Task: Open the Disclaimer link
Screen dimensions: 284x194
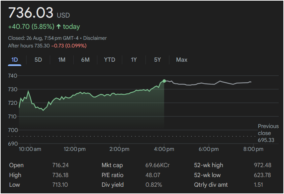Action: coord(95,38)
